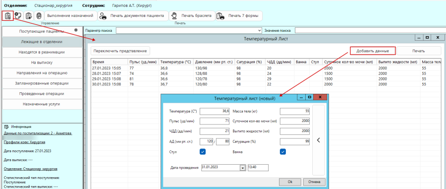Click the fingerprint-style toolbar icon
446x189 pixels.
(x=39, y=16)
